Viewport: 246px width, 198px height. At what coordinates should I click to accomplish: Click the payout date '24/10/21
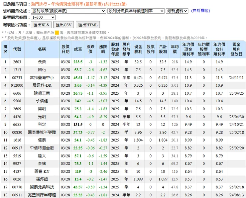click(236, 125)
